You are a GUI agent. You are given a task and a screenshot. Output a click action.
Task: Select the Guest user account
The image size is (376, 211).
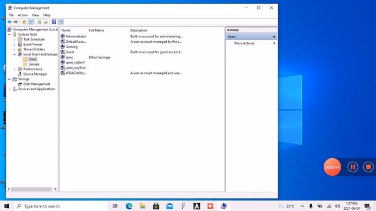coord(68,52)
